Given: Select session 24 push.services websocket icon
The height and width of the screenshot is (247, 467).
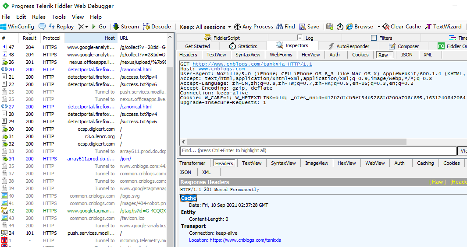Looking at the screenshot, I should coord(4,233).
